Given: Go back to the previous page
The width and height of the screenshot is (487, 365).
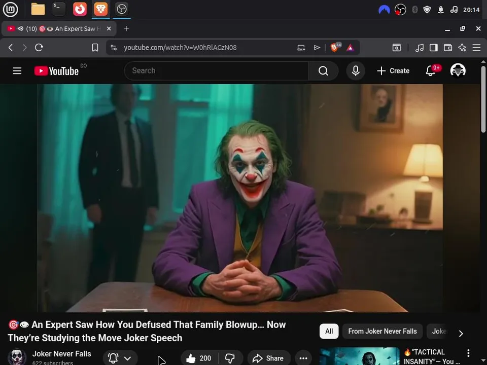Looking at the screenshot, I should (x=11, y=48).
